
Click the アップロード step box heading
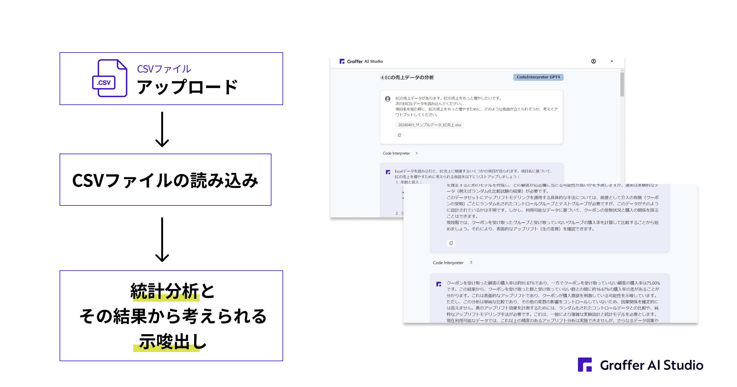click(187, 87)
